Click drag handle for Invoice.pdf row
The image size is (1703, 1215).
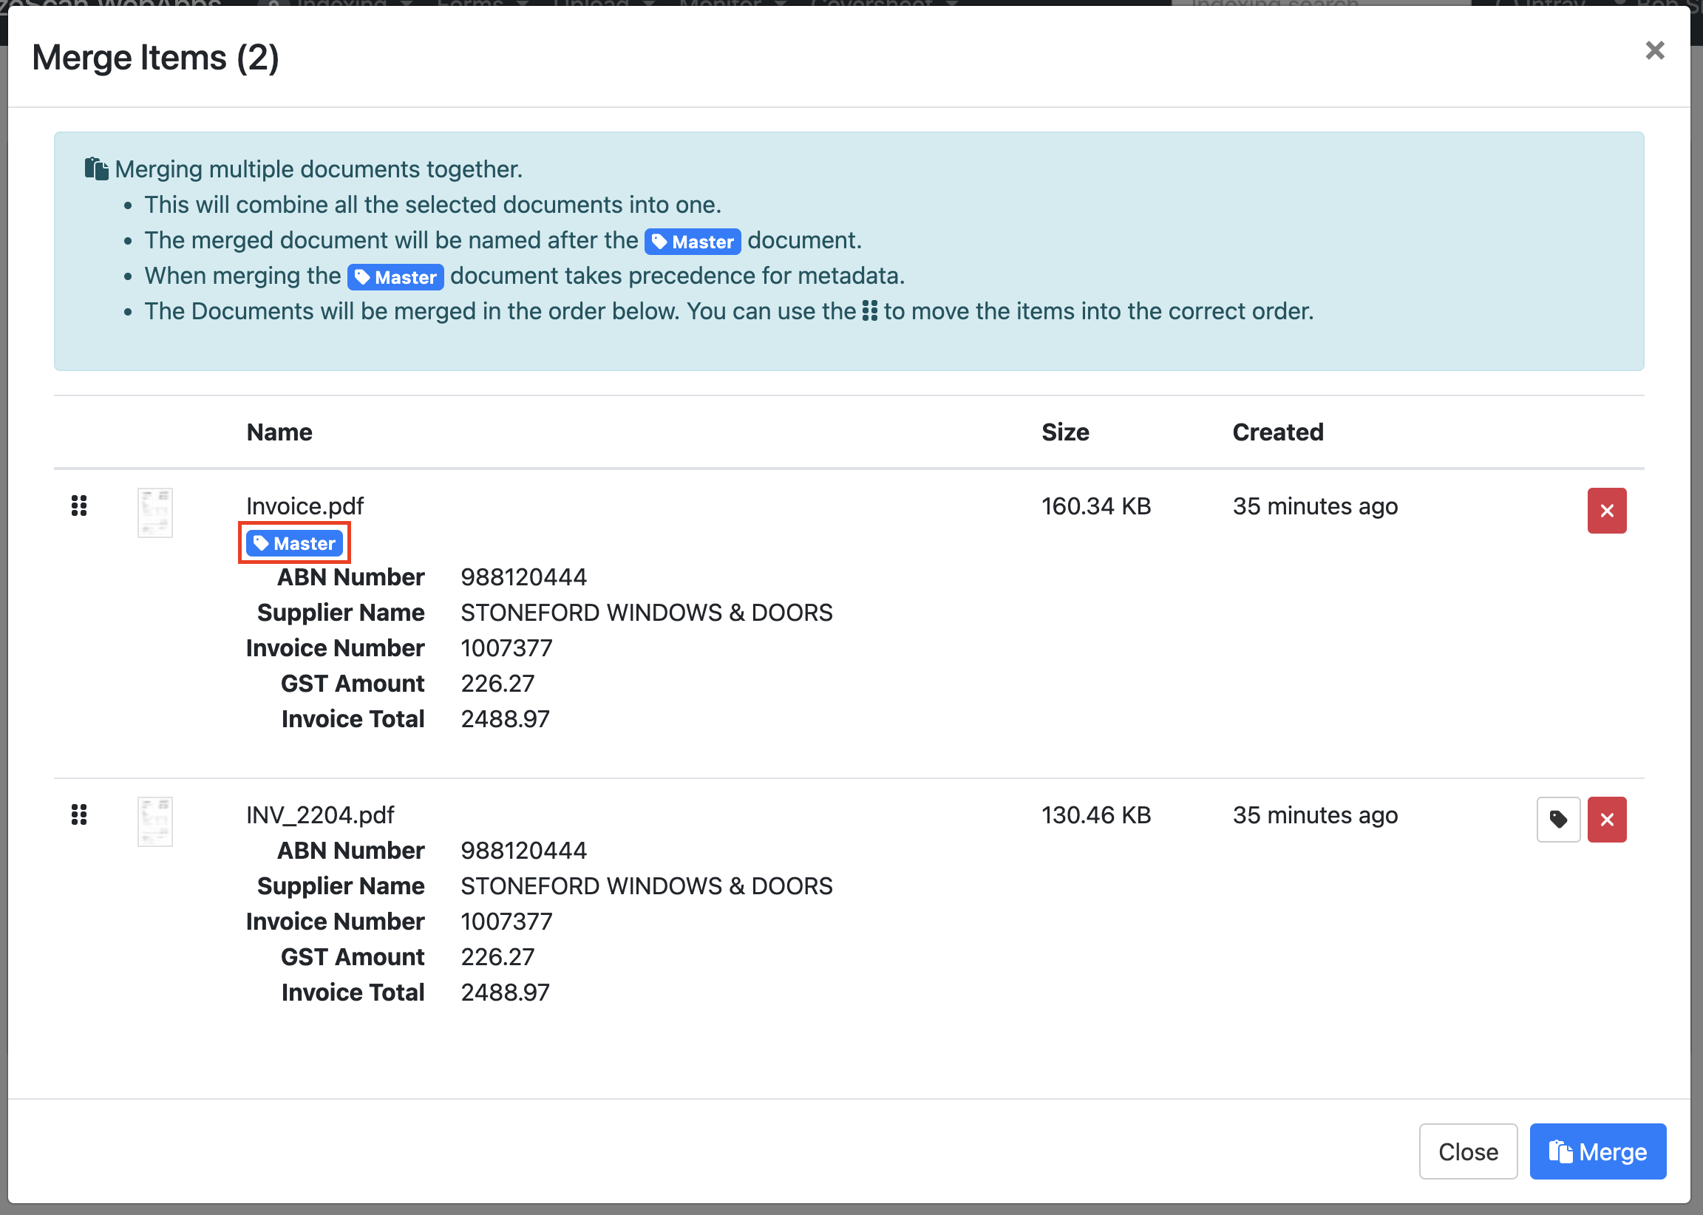pyautogui.click(x=79, y=506)
